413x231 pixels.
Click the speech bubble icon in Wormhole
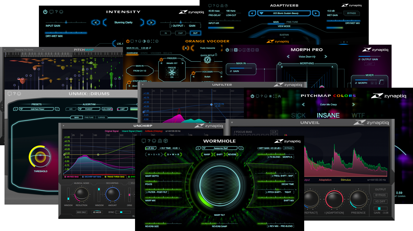tap(144, 141)
